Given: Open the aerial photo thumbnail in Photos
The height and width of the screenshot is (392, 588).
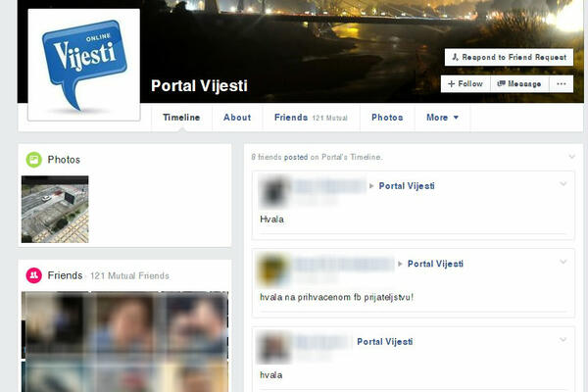Looking at the screenshot, I should tap(55, 210).
